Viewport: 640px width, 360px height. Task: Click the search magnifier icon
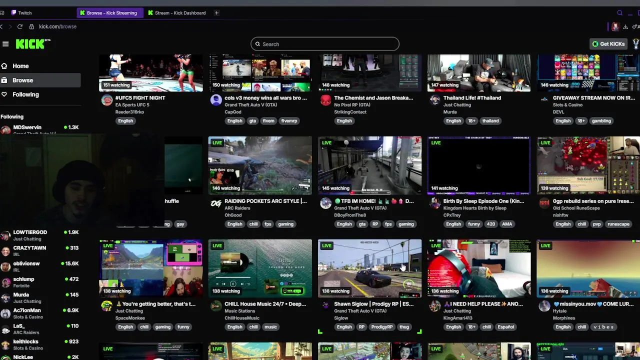pyautogui.click(x=258, y=44)
